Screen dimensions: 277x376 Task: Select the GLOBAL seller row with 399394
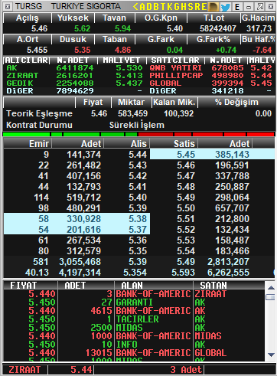pos(210,83)
